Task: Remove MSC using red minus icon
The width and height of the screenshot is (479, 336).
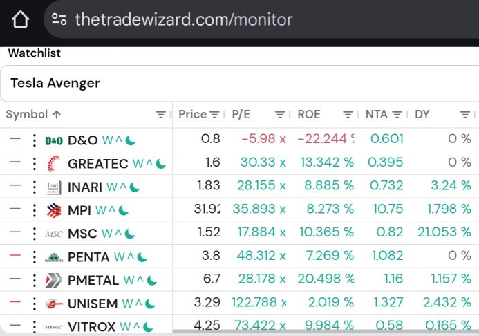Action: click(15, 232)
